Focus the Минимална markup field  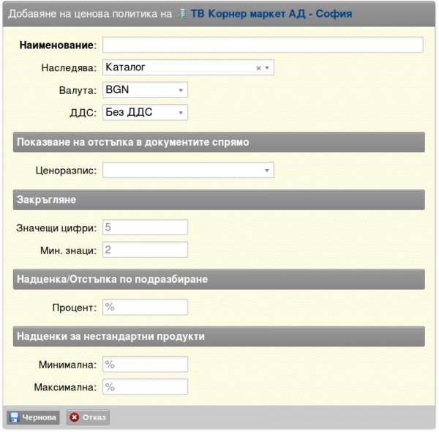click(x=145, y=364)
